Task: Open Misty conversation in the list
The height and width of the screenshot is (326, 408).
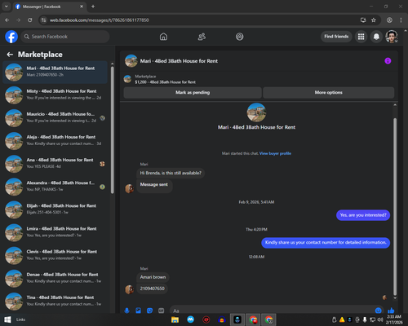Action: 55,95
